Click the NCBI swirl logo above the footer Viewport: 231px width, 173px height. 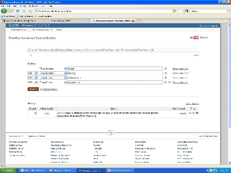[x=110, y=132]
